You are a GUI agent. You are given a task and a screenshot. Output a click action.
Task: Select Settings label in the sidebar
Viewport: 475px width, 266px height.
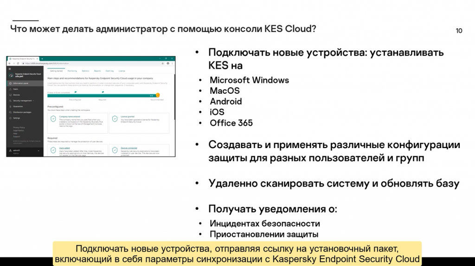pyautogui.click(x=17, y=118)
